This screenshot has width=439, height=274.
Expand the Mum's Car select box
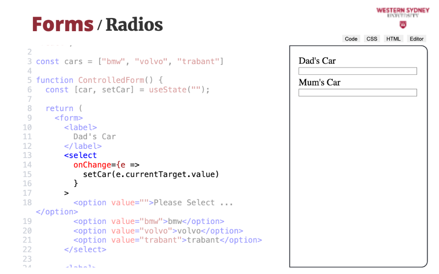pyautogui.click(x=357, y=93)
